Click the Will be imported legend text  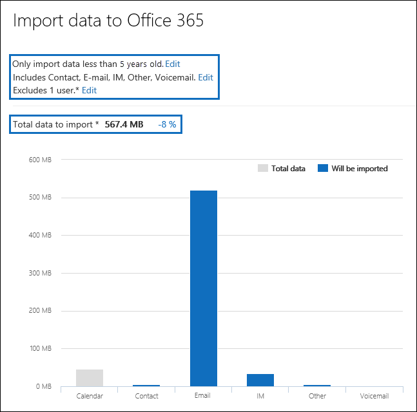360,169
